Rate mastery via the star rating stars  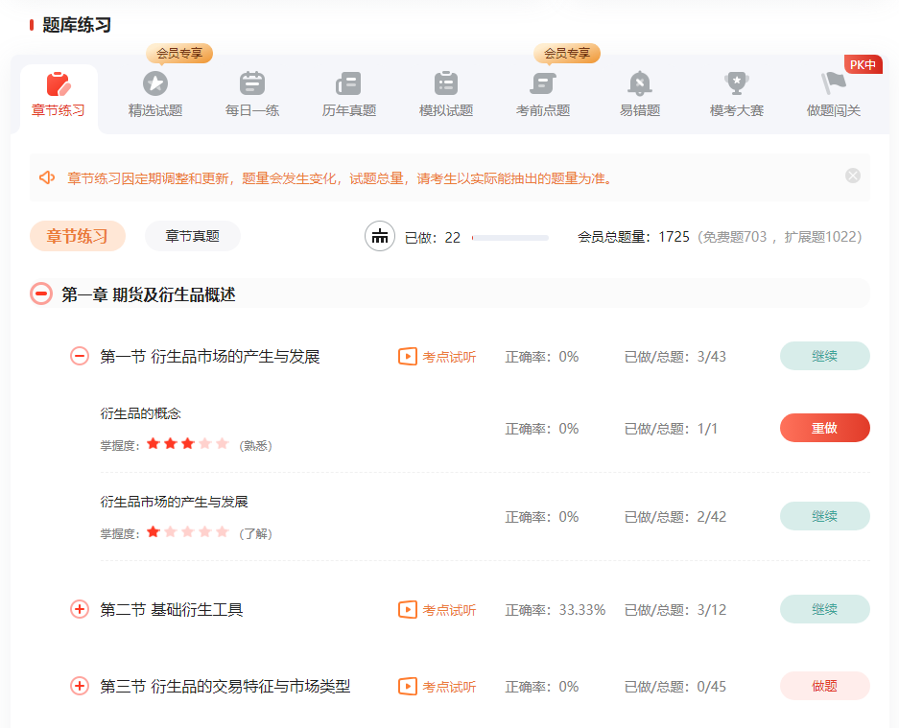[x=187, y=444]
